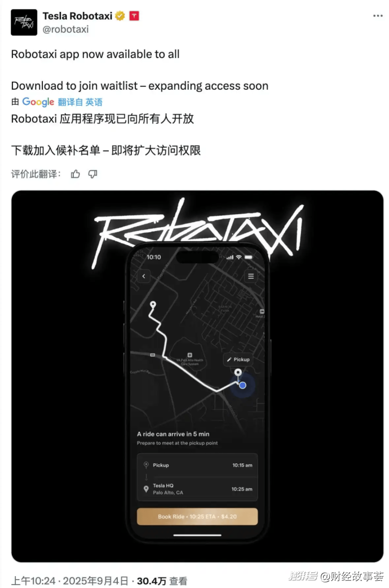Click the gold verified badge
This screenshot has width=389, height=588.
(x=120, y=16)
